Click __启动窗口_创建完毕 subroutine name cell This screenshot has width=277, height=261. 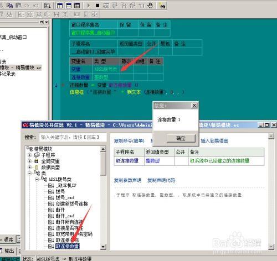click(x=94, y=51)
